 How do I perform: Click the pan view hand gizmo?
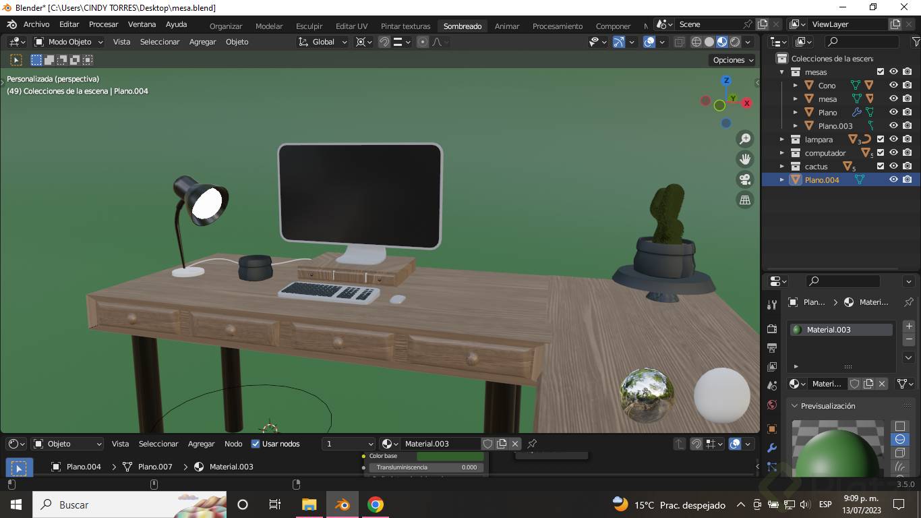[745, 159]
